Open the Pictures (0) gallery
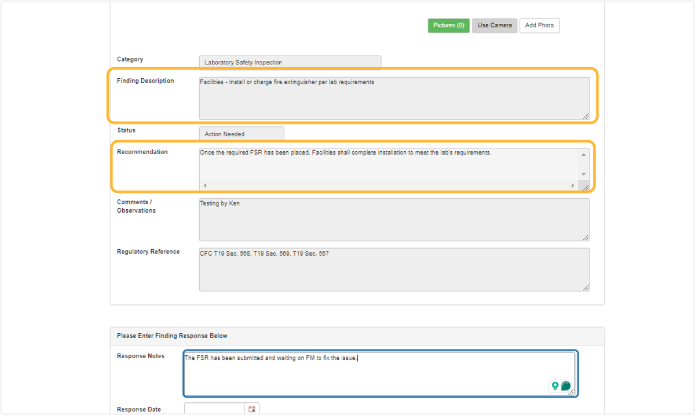The width and height of the screenshot is (695, 415). (x=449, y=26)
